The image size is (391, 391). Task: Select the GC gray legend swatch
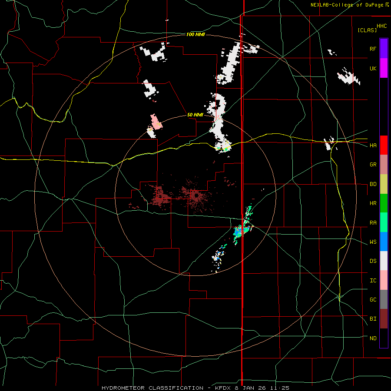tap(384, 299)
